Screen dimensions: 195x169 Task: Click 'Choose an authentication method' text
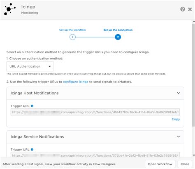coord(36,59)
